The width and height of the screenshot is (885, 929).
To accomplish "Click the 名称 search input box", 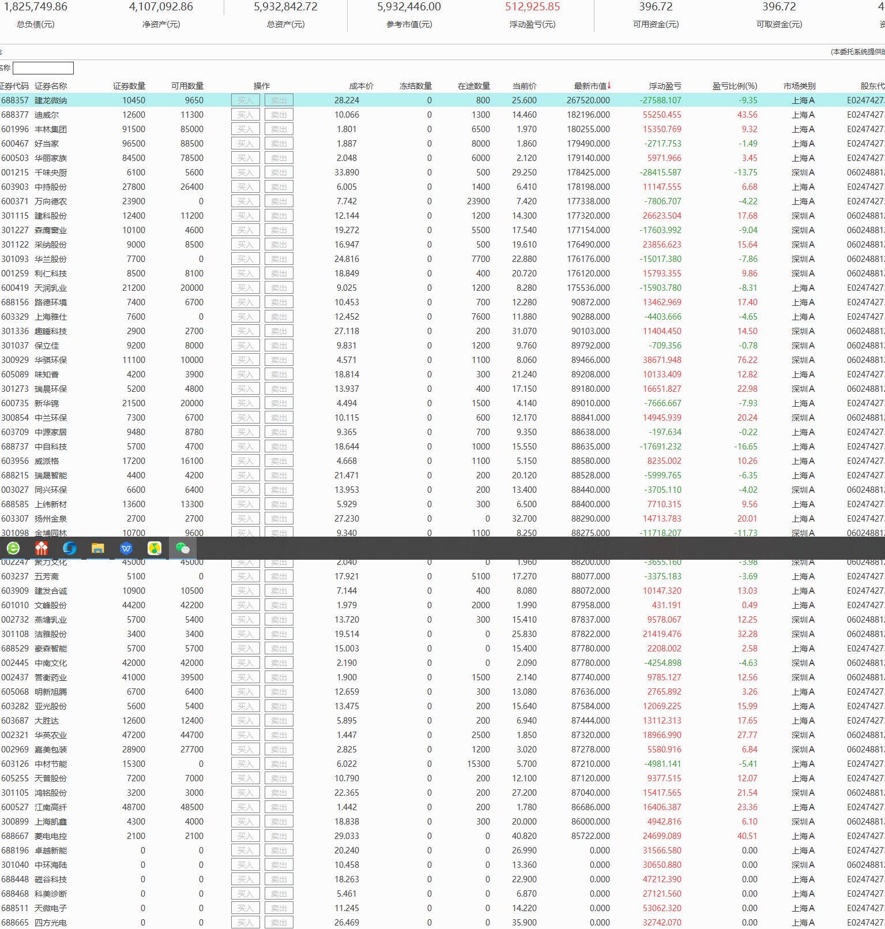I will pyautogui.click(x=43, y=68).
